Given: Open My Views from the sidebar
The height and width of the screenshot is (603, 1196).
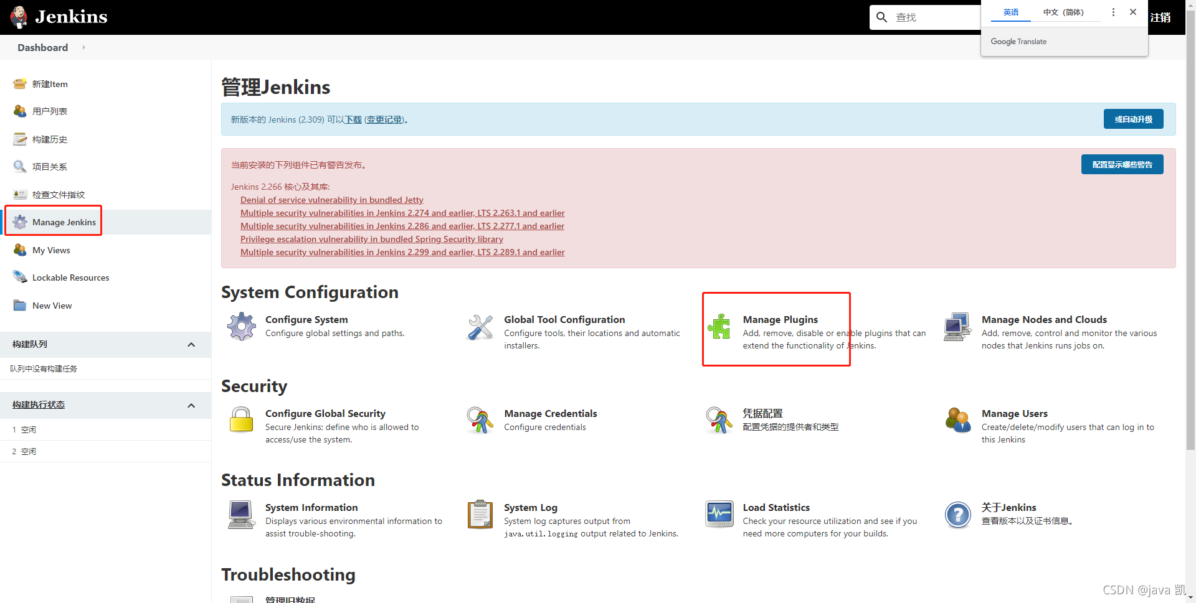Looking at the screenshot, I should pos(51,250).
